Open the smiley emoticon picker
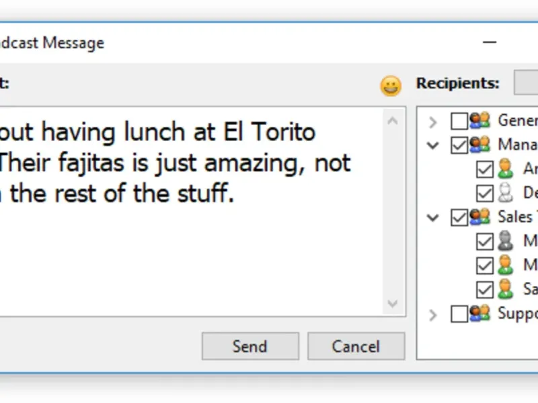The image size is (538, 403). 391,86
